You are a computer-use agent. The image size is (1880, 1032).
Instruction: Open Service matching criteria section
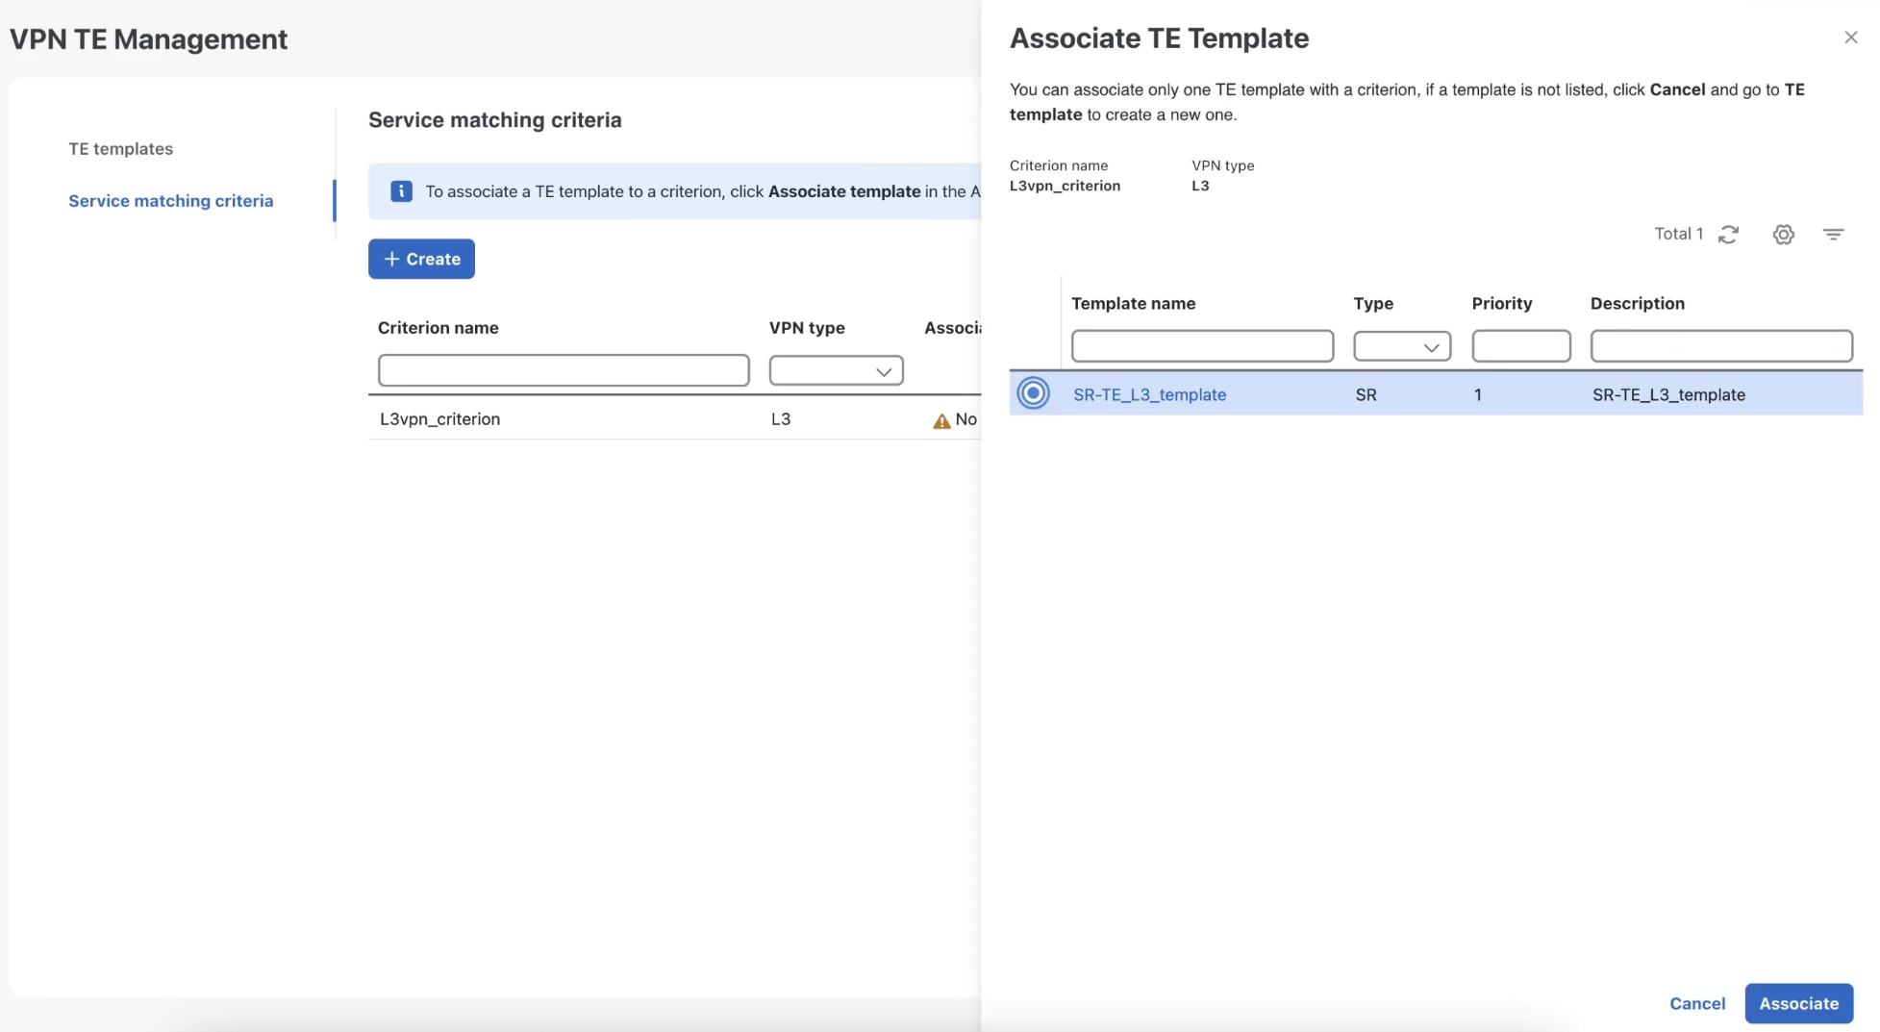[170, 201]
